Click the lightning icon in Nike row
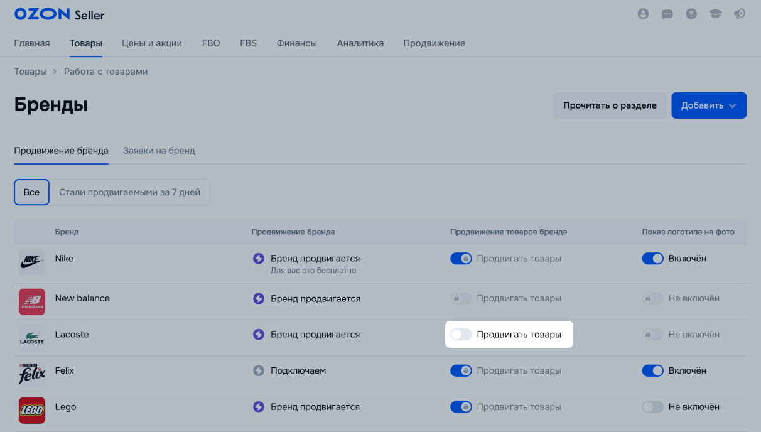The image size is (761, 432). click(x=259, y=259)
